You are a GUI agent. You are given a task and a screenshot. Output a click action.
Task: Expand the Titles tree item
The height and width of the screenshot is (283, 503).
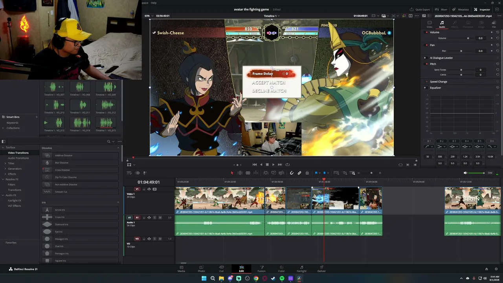6,164
